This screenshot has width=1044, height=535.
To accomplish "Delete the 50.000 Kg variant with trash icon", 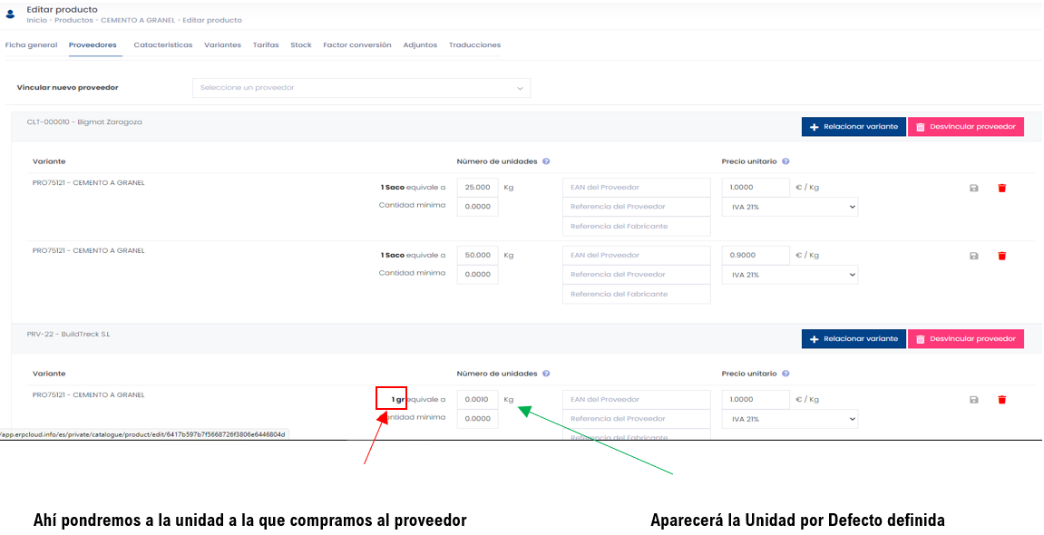I will click(1001, 257).
